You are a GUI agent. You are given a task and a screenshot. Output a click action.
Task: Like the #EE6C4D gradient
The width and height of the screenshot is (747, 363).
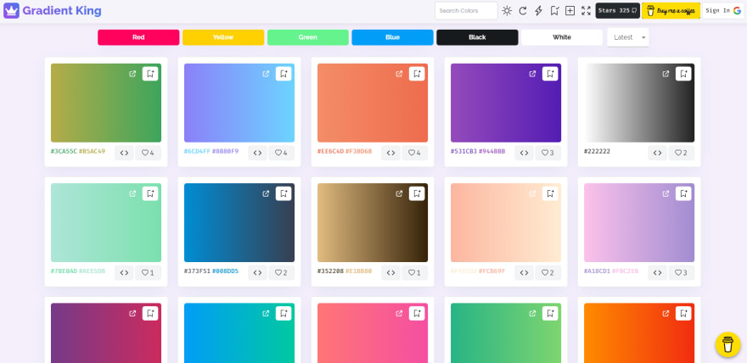tap(415, 153)
